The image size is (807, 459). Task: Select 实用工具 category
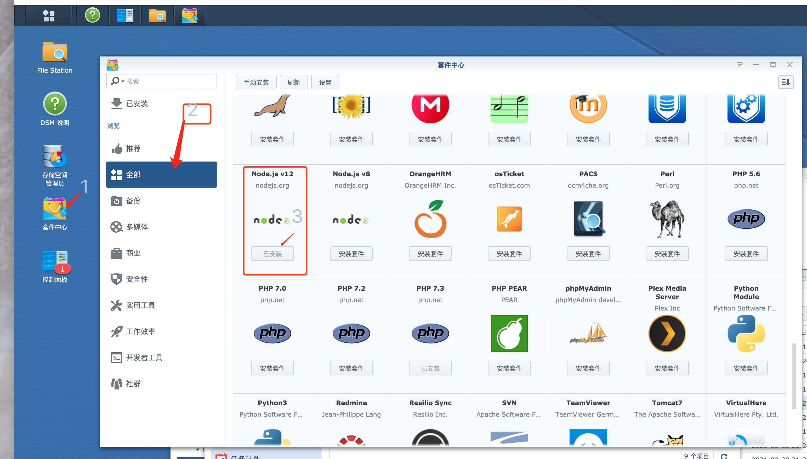click(161, 305)
